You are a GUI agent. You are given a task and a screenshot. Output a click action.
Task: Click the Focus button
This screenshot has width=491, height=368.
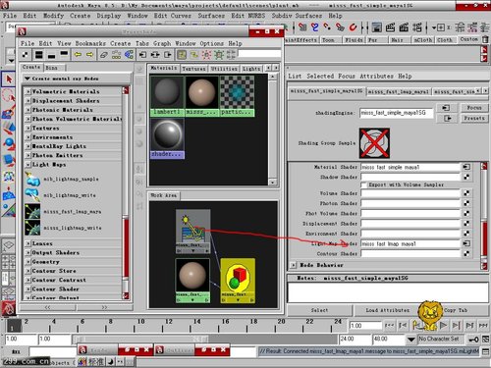pyautogui.click(x=474, y=108)
